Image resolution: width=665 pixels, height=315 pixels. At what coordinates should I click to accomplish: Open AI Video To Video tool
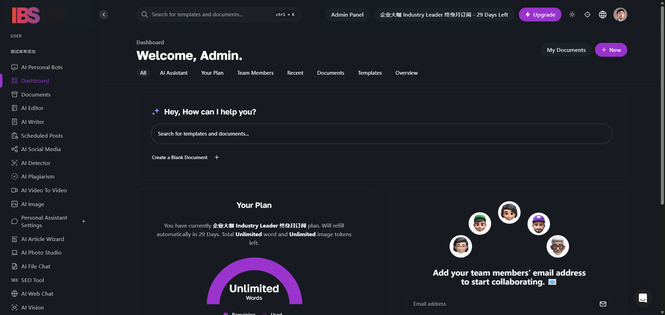point(44,190)
